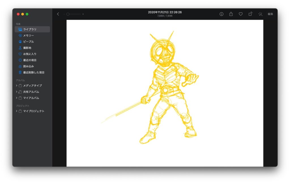The height and width of the screenshot is (183, 290).
Task: Click the お気に入り heart icon in sidebar
Action: click(x=20, y=54)
